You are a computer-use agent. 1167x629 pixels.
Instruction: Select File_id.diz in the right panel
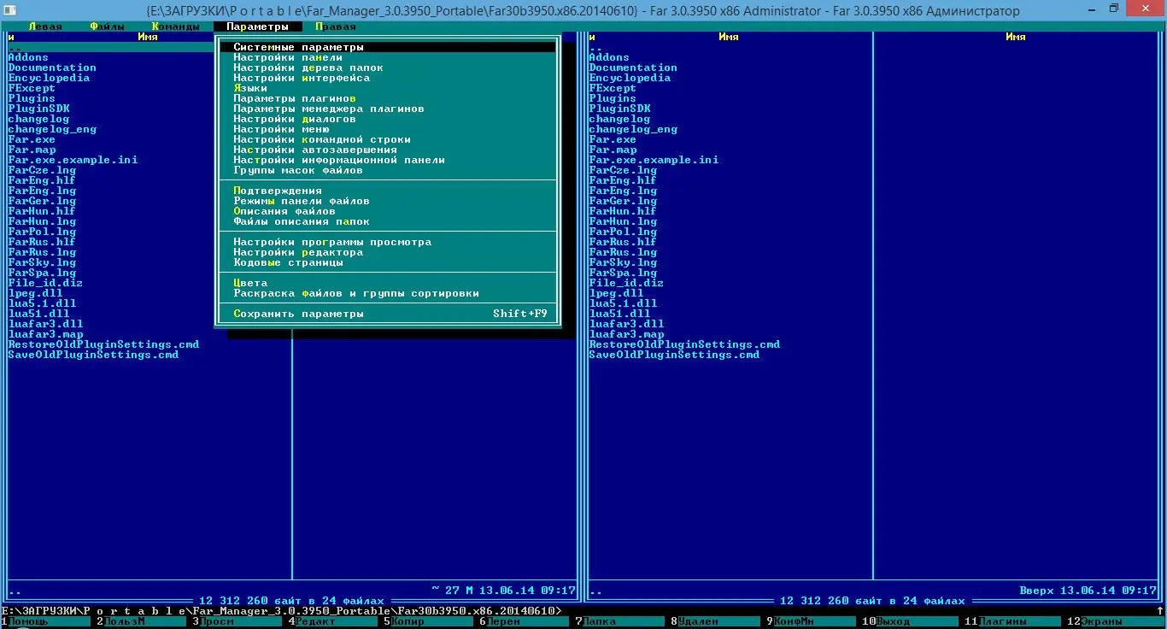(626, 283)
